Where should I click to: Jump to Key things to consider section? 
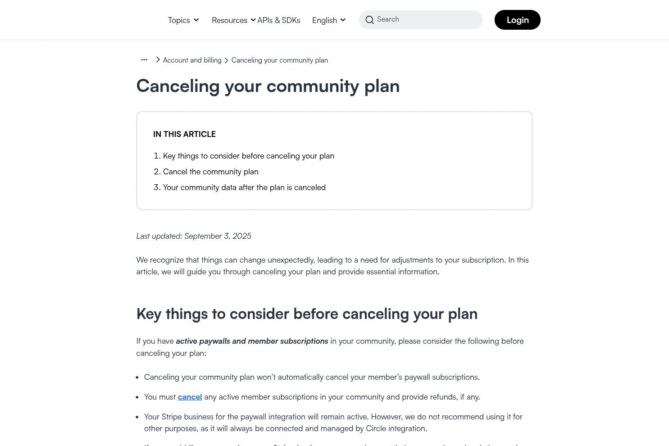click(x=249, y=156)
